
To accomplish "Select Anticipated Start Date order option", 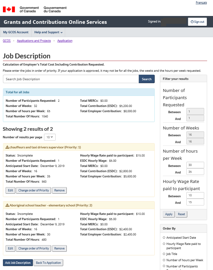I will pos(164,238).
